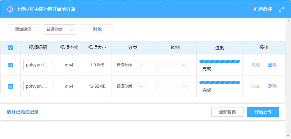Click 删除 link in 12.92MB row

click(x=272, y=86)
